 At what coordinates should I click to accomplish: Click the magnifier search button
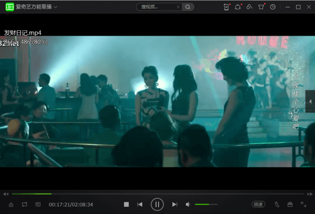click(x=188, y=7)
